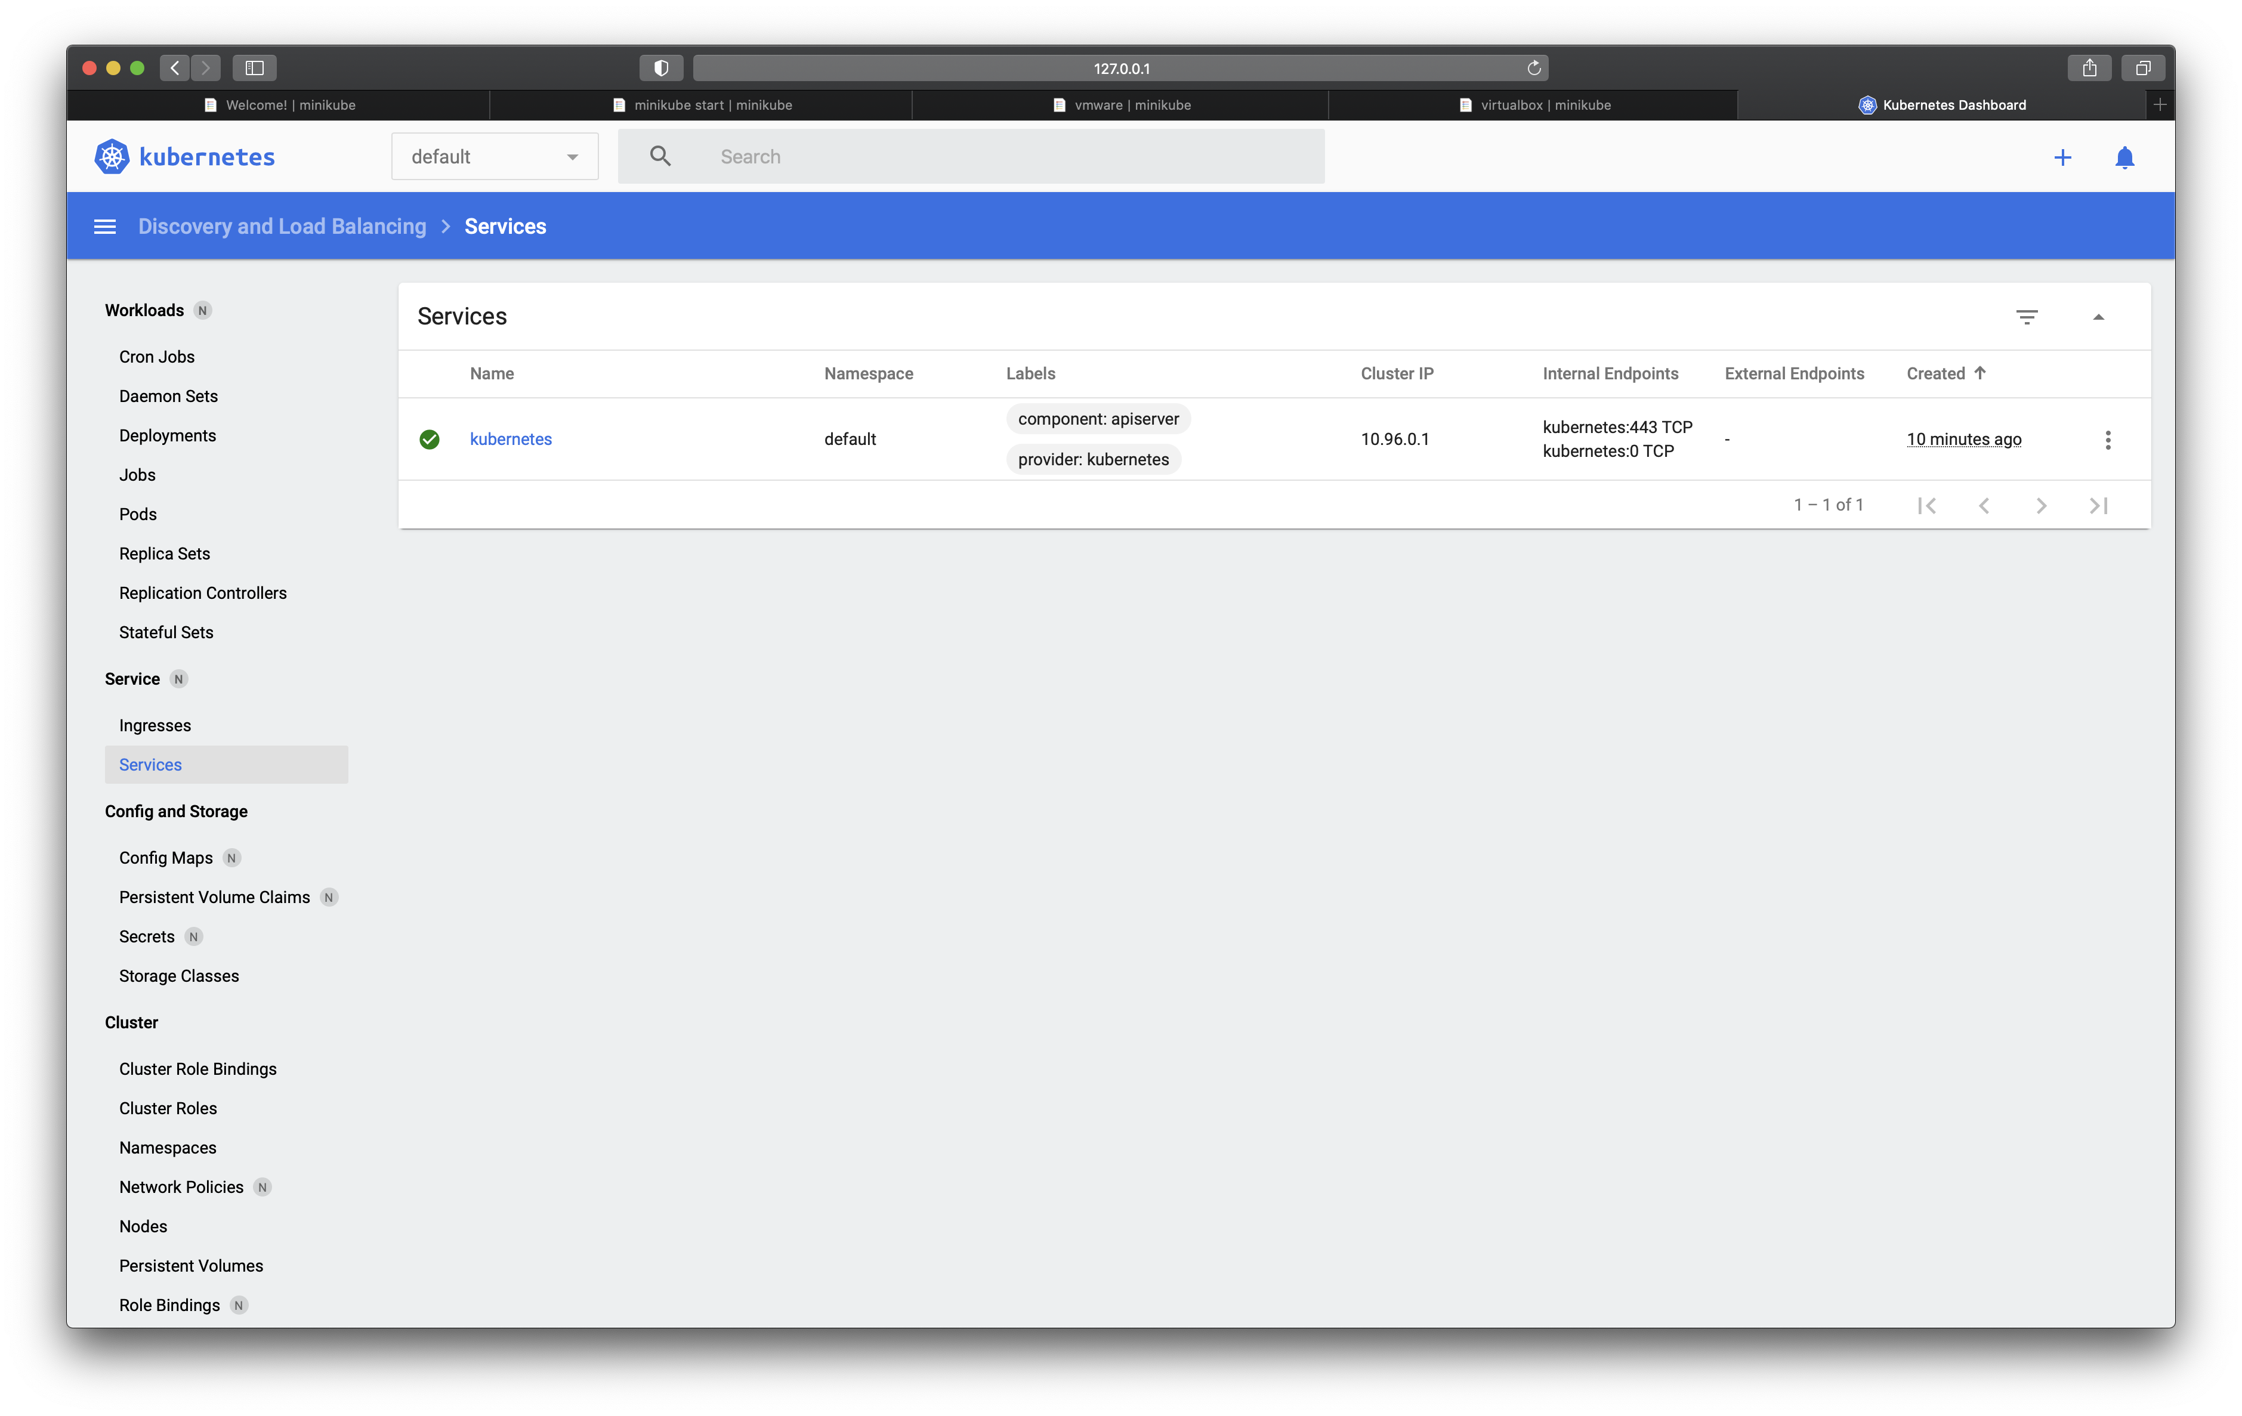Open Daemon Sets in sidebar

point(168,395)
